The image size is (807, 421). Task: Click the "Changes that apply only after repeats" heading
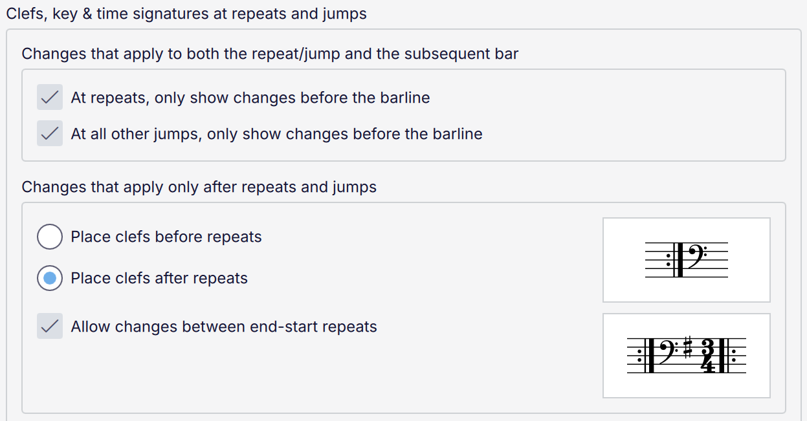click(199, 187)
